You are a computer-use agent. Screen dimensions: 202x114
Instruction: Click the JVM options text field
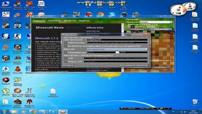coord(116,61)
